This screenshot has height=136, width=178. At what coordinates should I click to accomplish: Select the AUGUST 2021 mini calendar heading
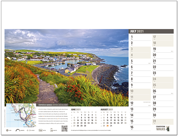pos(107,110)
